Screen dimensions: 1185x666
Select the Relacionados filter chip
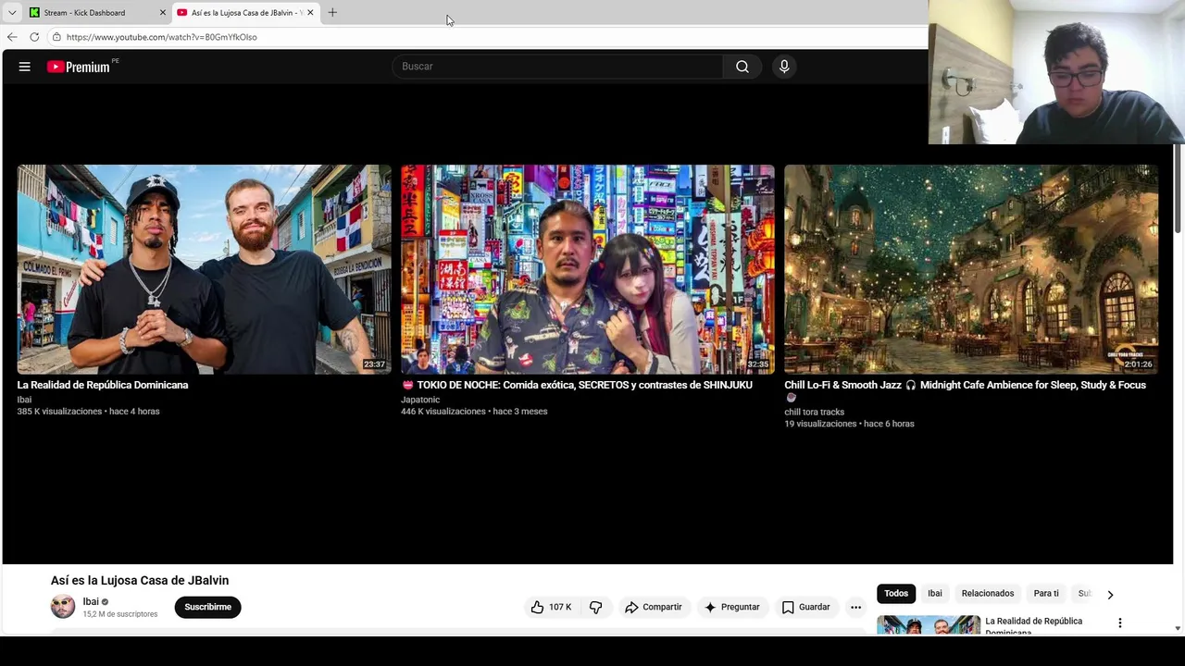click(988, 593)
